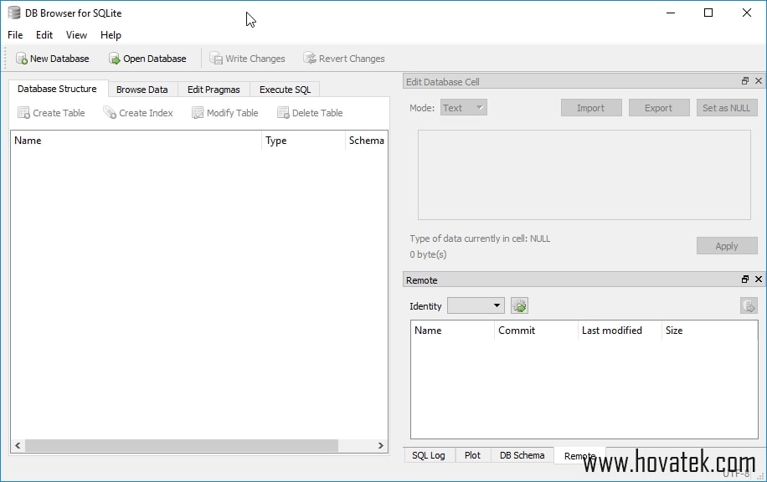Click the Export button
Screen dimensions: 767x482
[x=658, y=108]
